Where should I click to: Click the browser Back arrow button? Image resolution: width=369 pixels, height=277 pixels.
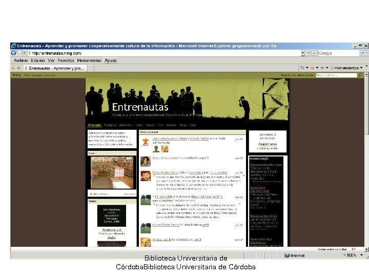tap(14, 53)
